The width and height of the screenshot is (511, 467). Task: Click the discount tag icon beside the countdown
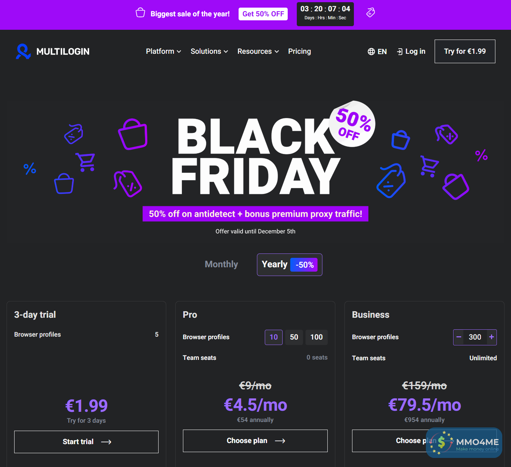370,12
